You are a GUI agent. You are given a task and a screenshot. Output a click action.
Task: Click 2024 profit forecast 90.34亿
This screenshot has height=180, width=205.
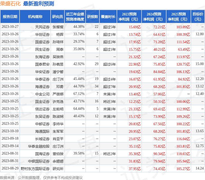pos(159,154)
